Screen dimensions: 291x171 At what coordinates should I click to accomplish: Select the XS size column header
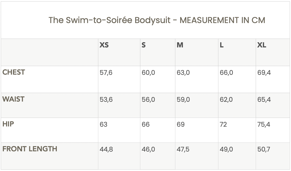click(x=104, y=45)
